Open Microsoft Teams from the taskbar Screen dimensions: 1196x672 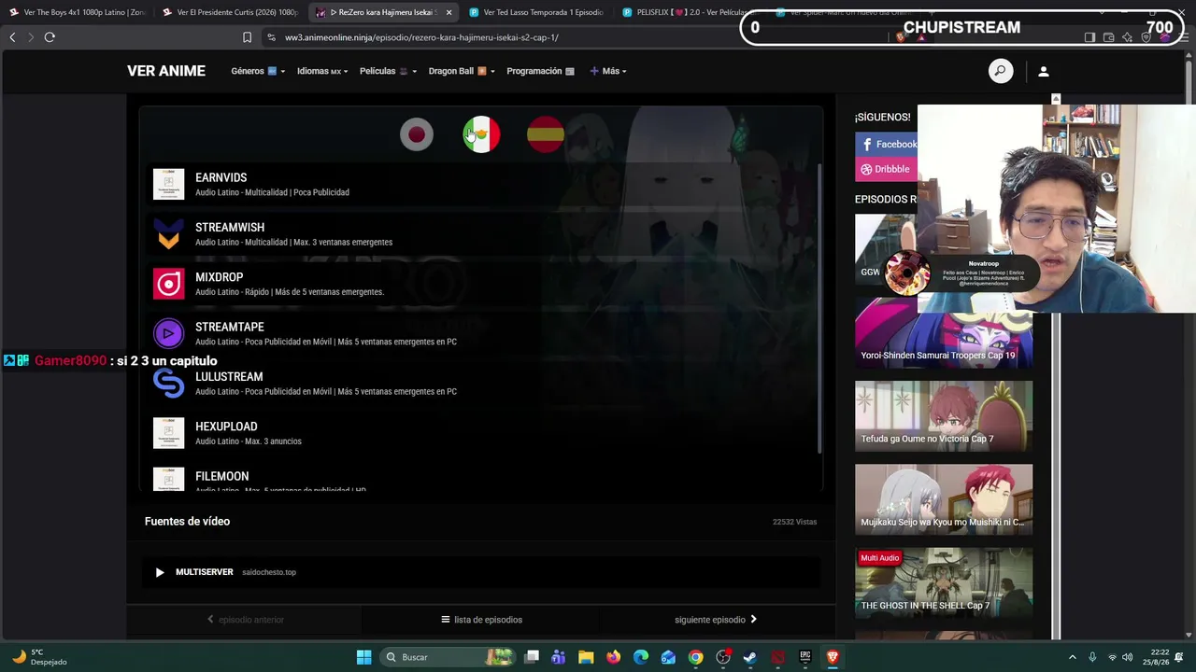coord(559,657)
